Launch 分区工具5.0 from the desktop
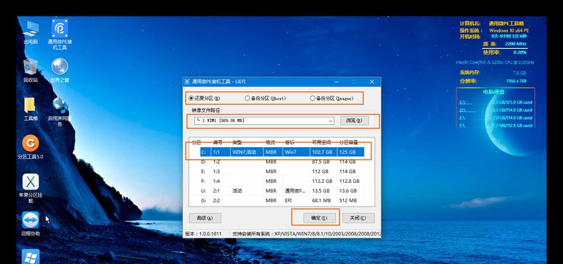Screen dimensions: 563x264 tap(30, 147)
